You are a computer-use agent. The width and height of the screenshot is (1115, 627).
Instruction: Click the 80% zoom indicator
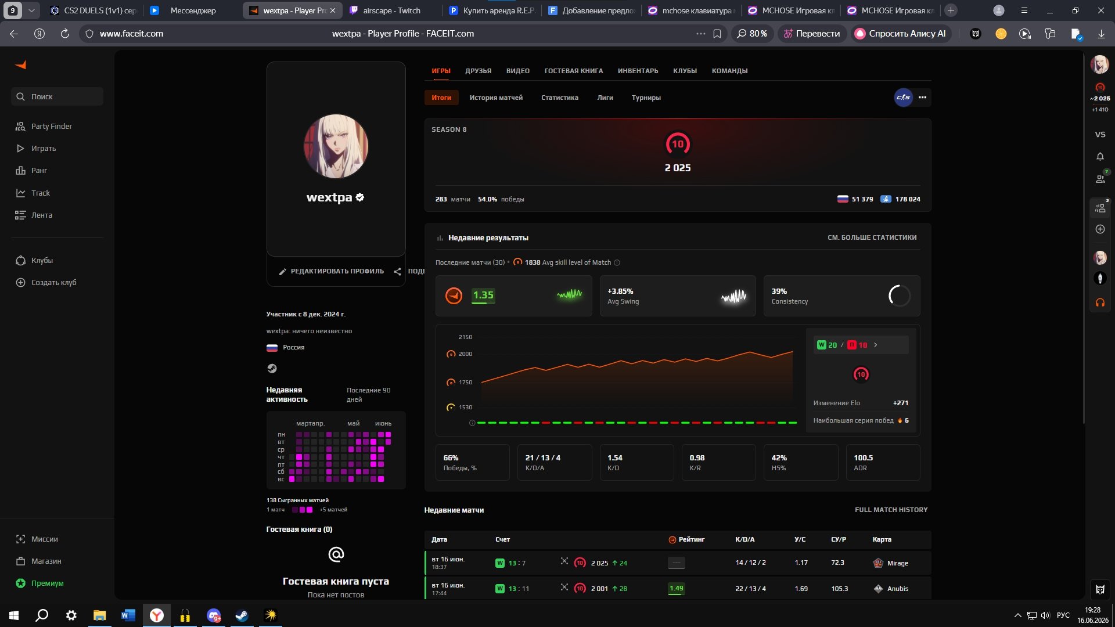[752, 34]
